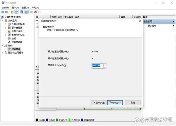Click the blue 逻辑驱动器 legend swatch
The height and width of the screenshot is (126, 176).
[82, 120]
